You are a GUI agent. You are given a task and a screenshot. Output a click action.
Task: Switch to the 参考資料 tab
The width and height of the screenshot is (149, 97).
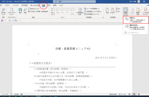[25, 5]
